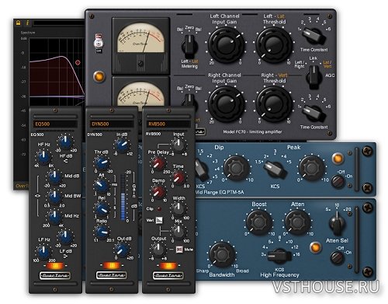Click the DYN500 name display
The image size is (388, 304).
(x=112, y=124)
